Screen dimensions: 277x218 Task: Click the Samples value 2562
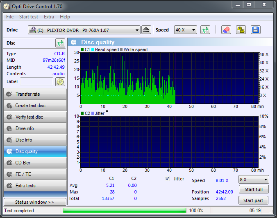point(221,199)
